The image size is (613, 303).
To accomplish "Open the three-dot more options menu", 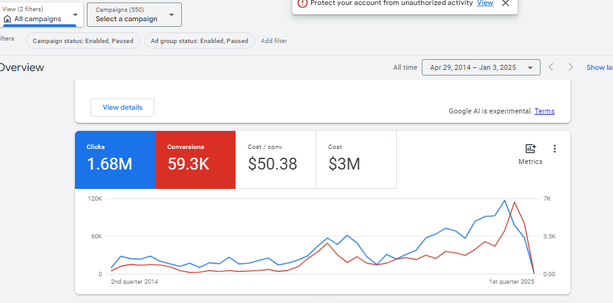I will pyautogui.click(x=554, y=148).
